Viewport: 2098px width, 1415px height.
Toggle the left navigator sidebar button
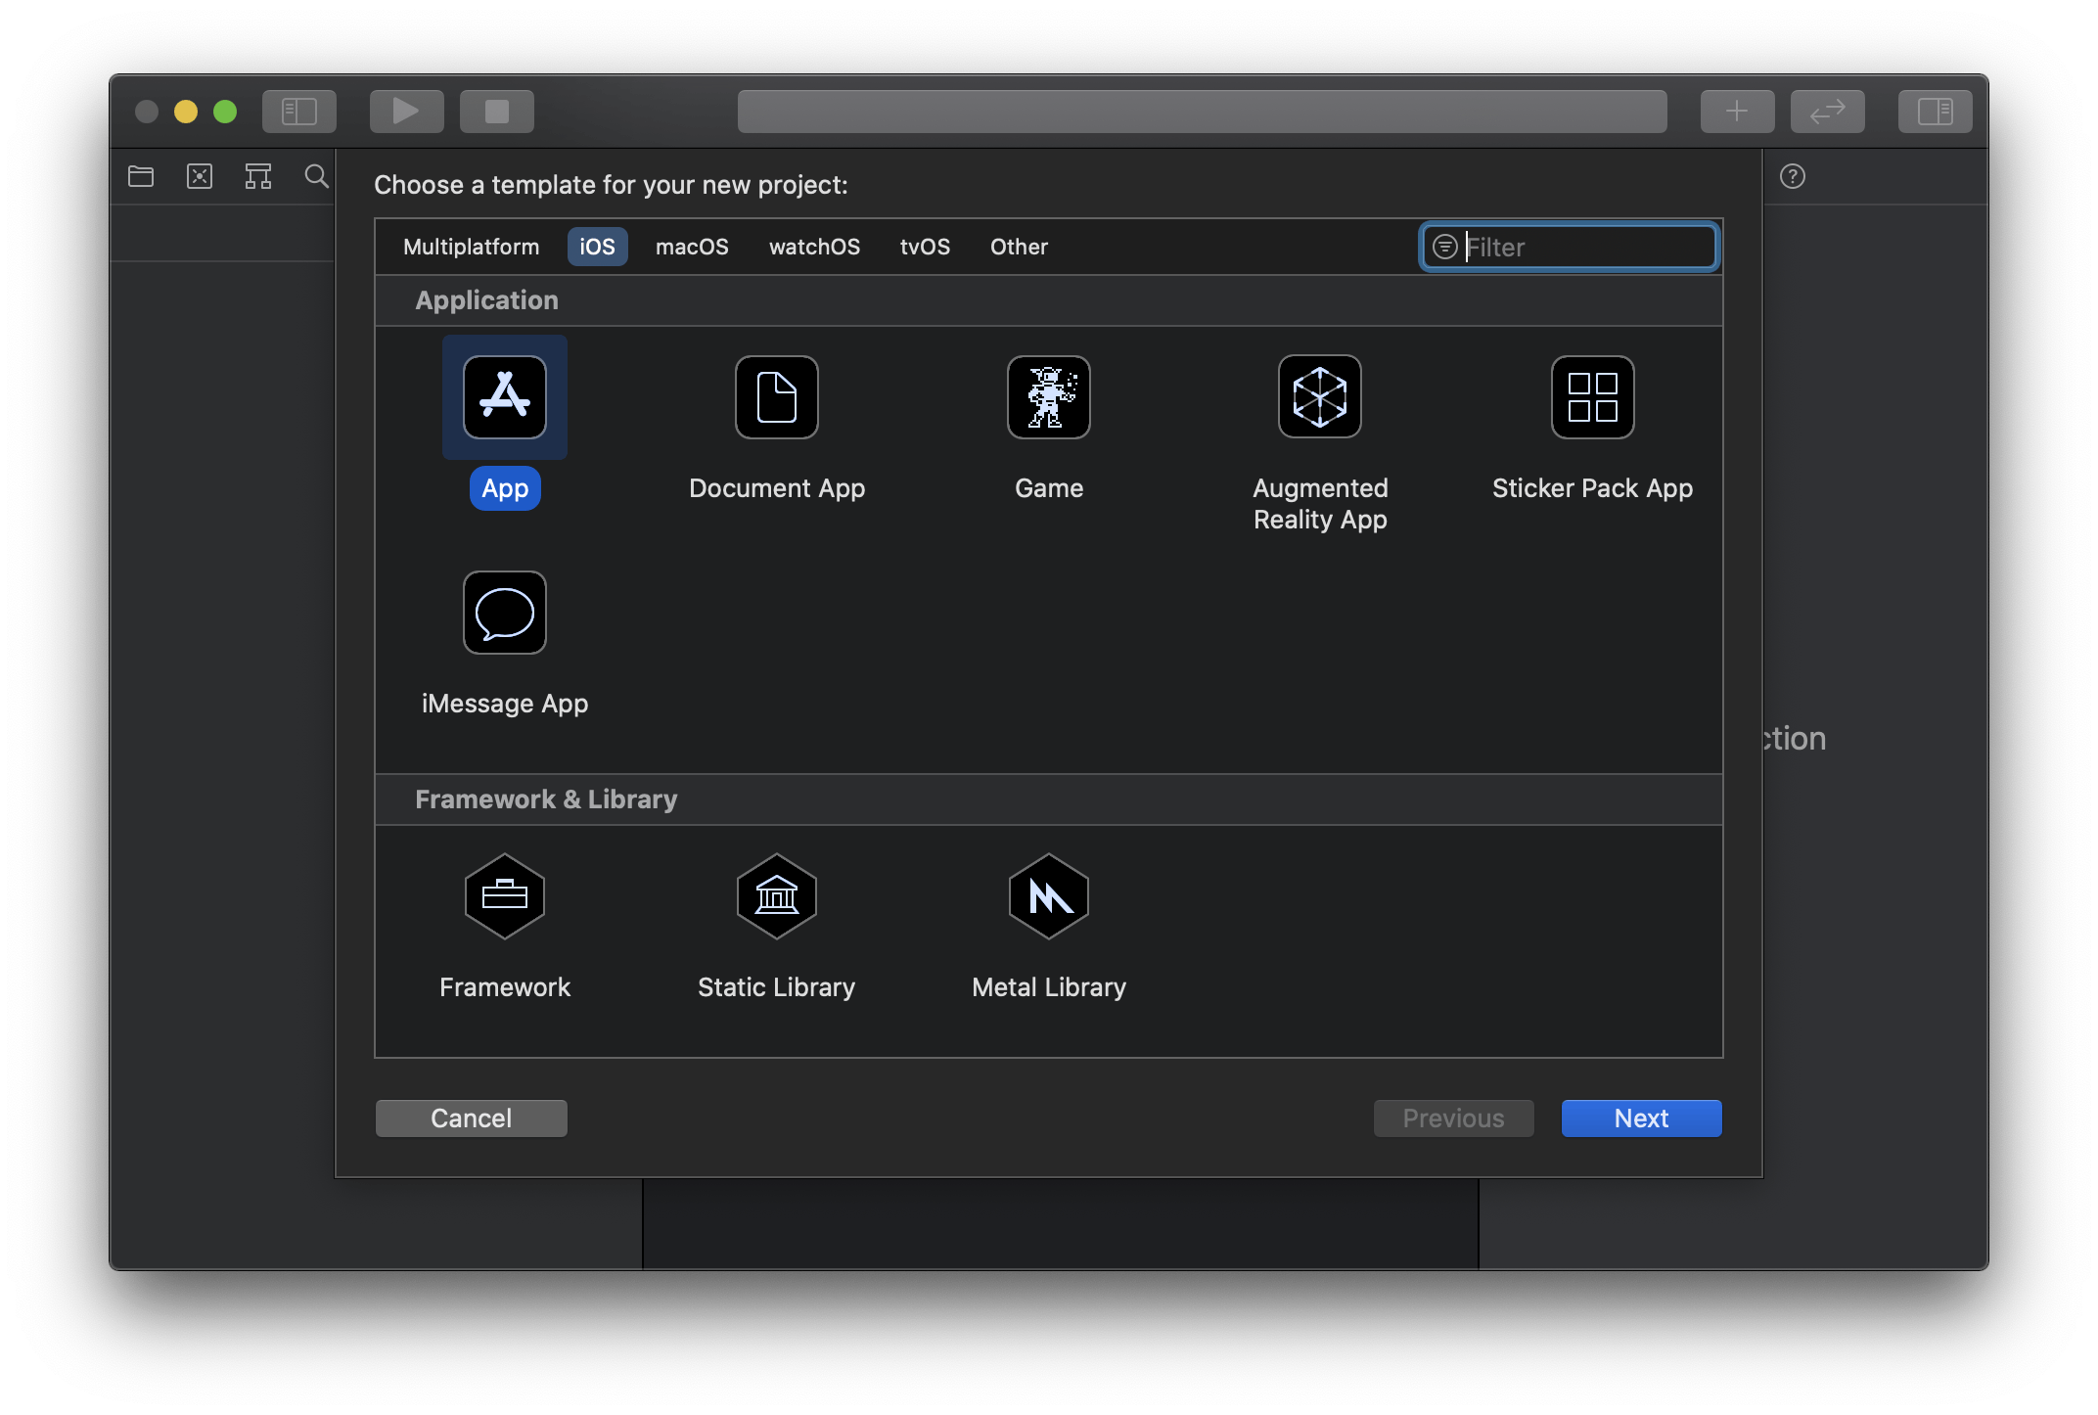299,112
